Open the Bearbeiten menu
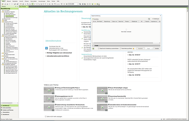Viewport: 189px width, 121px height. [15, 1]
